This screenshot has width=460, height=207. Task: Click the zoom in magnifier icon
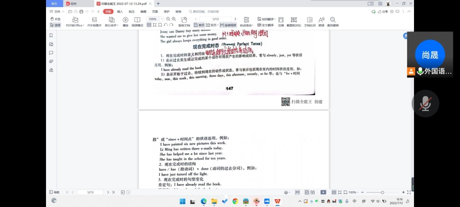tap(174, 19)
